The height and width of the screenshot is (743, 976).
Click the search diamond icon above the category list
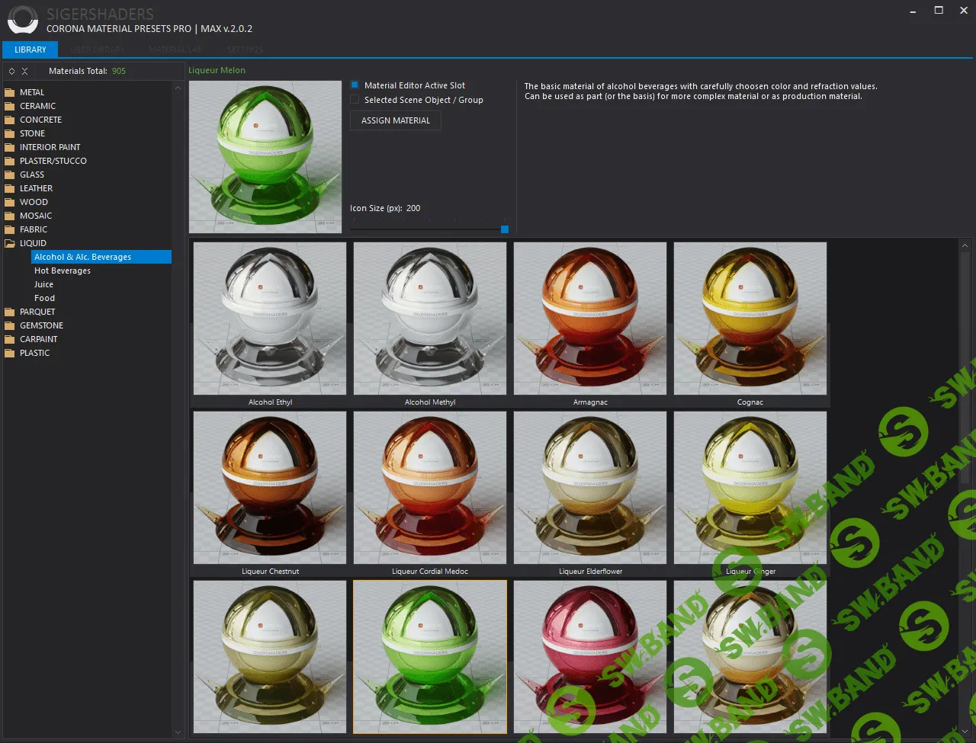coord(10,70)
